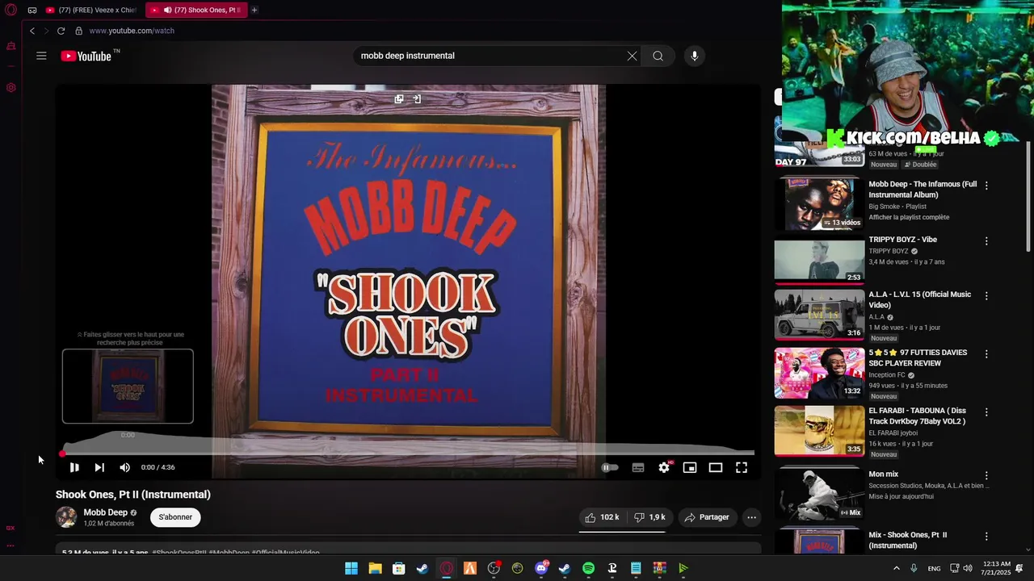This screenshot has width=1034, height=581.
Task: Open File Explorer from taskbar
Action: coord(375,568)
